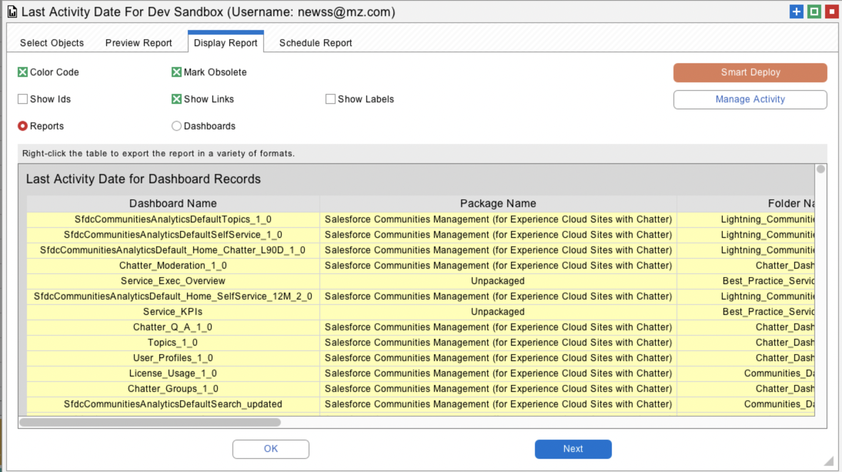Click the blue plus window icon
Viewport: 842px width, 472px height.
pyautogui.click(x=796, y=12)
